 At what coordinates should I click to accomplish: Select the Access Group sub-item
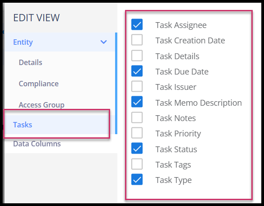click(x=42, y=105)
